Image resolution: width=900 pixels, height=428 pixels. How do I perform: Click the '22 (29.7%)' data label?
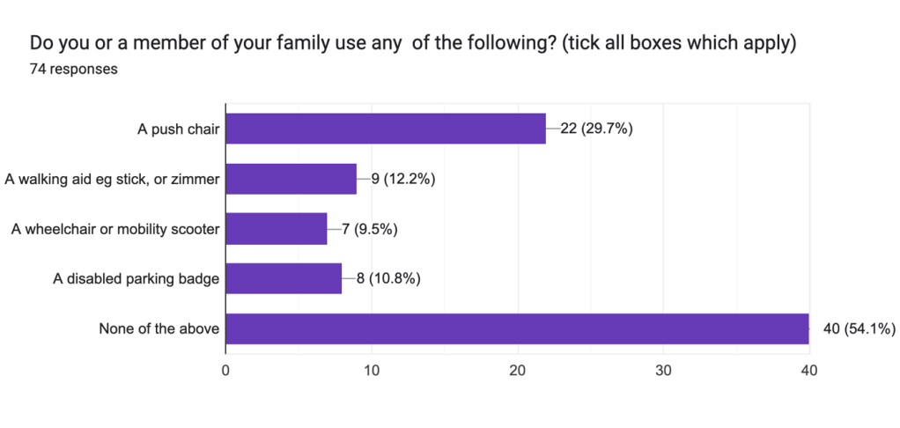596,129
